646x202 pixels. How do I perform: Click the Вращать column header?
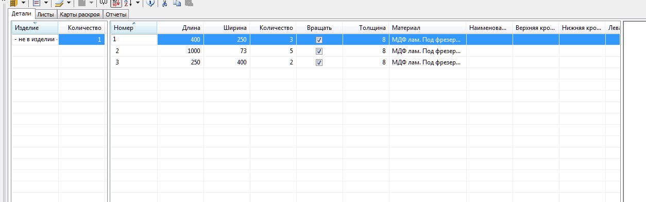pyautogui.click(x=319, y=28)
